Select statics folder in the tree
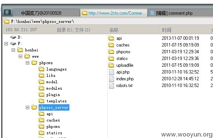This screenshot has width=213, height=138. click(54, 133)
